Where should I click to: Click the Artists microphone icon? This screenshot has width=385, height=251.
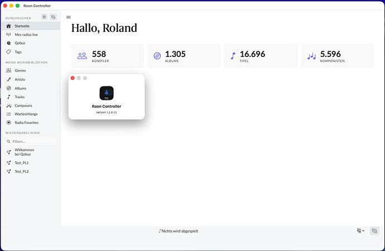(x=8, y=79)
